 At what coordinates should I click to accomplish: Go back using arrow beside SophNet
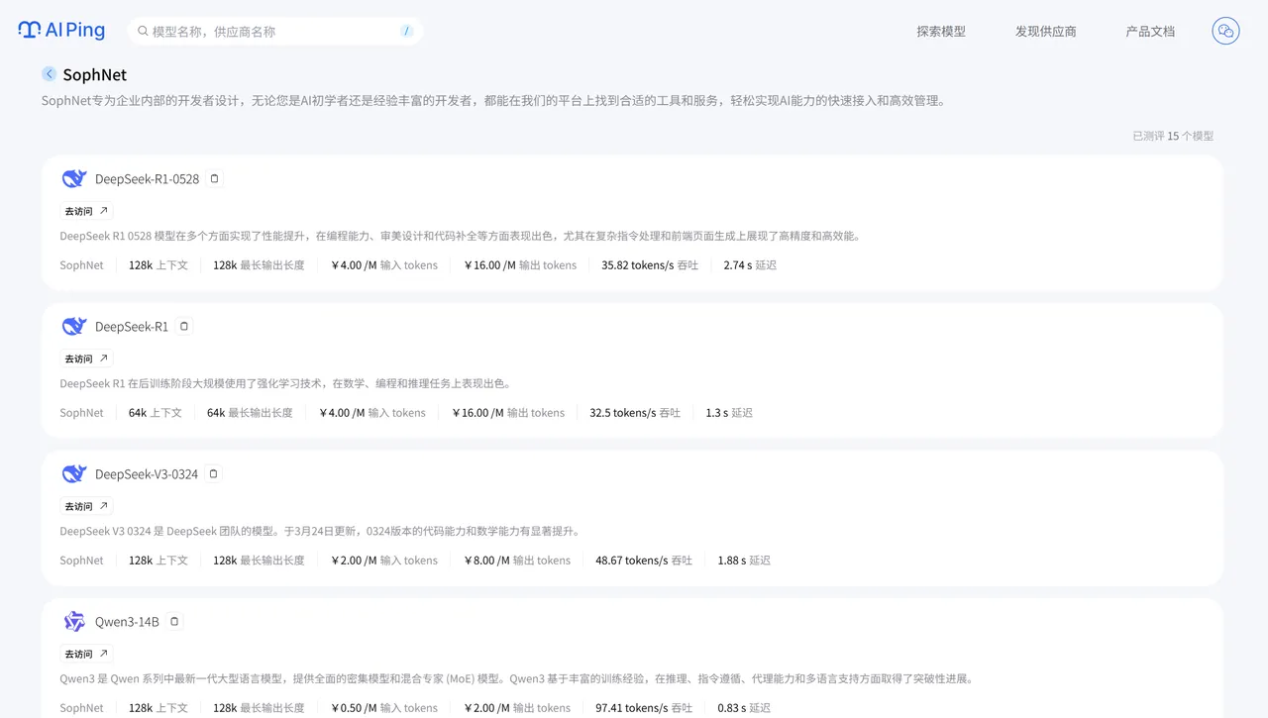coord(50,74)
